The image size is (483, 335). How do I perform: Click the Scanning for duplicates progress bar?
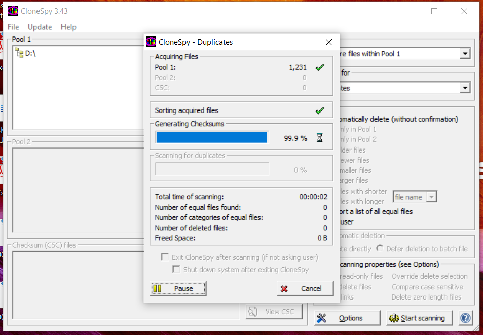[x=212, y=169]
